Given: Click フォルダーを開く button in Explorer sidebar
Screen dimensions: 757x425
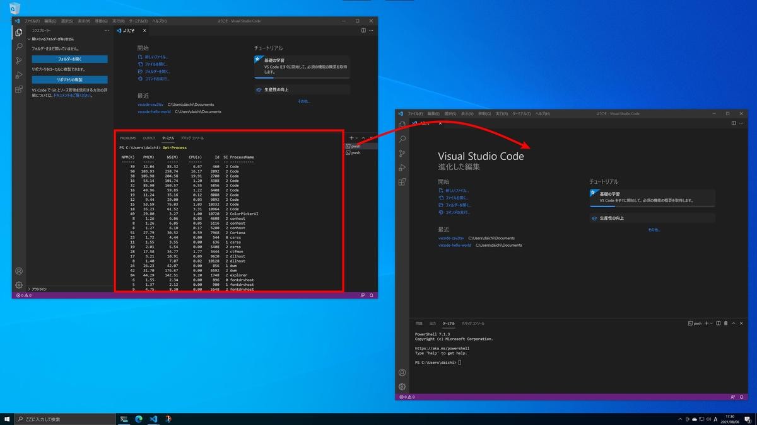Looking at the screenshot, I should 70,59.
